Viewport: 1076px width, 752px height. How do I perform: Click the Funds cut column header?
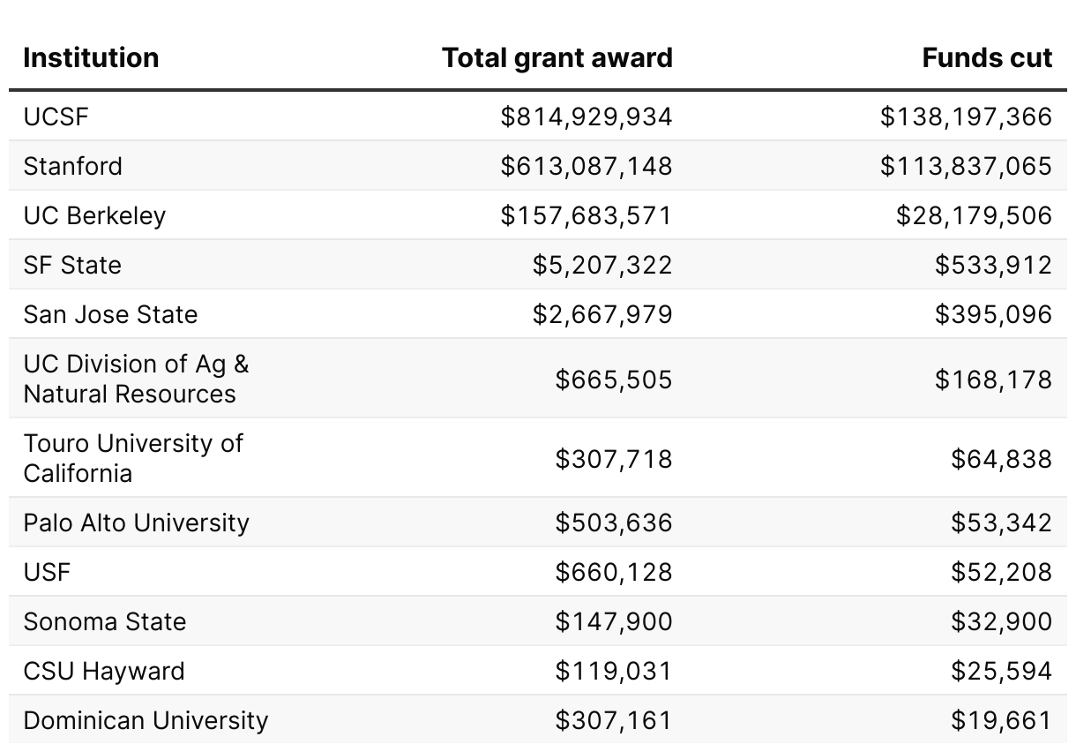click(x=987, y=58)
